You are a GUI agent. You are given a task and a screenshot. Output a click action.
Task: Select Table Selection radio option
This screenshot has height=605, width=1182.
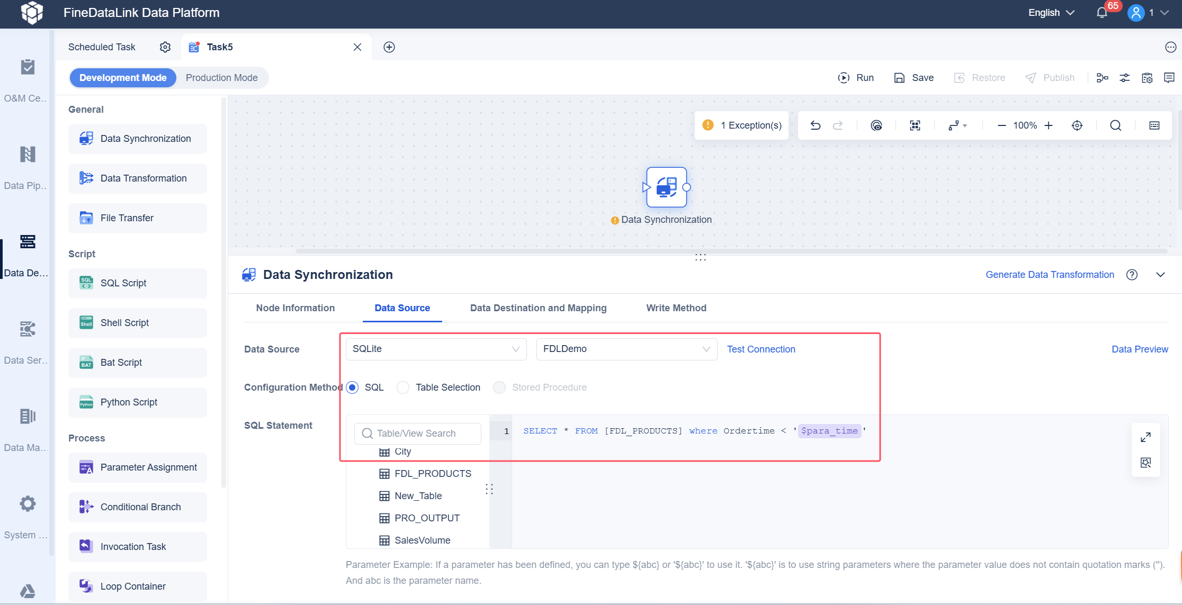(404, 387)
